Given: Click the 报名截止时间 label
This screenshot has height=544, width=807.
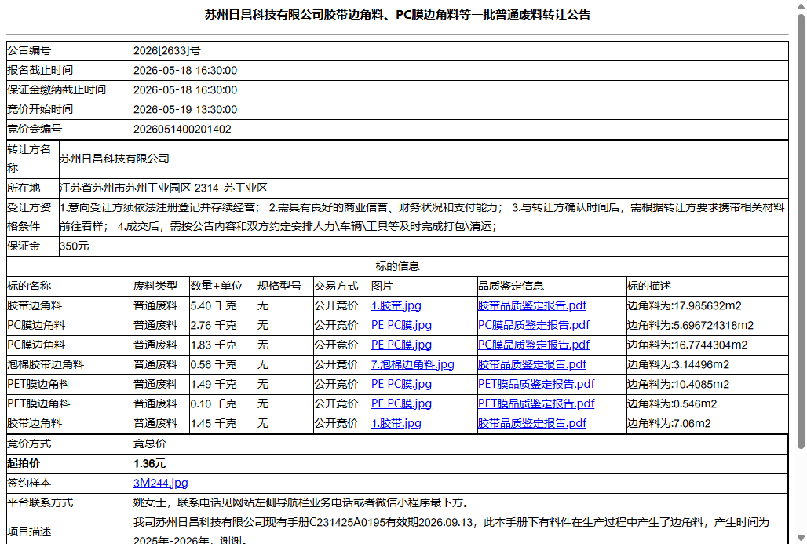Looking at the screenshot, I should (x=40, y=70).
